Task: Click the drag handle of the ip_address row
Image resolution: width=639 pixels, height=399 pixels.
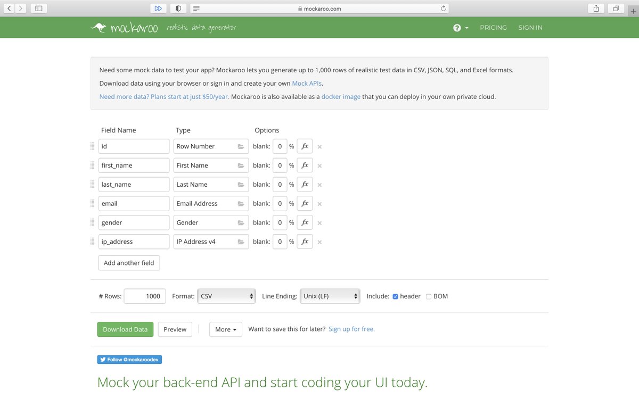Action: pyautogui.click(x=92, y=242)
